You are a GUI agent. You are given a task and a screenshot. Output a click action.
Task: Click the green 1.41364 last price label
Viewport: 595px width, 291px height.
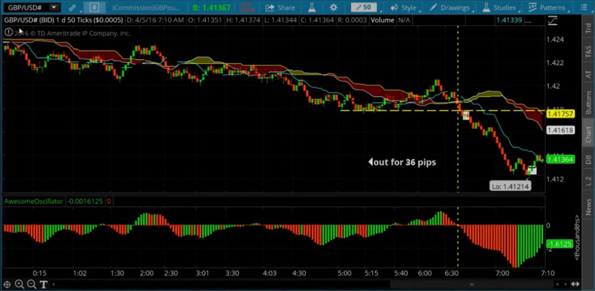point(560,159)
